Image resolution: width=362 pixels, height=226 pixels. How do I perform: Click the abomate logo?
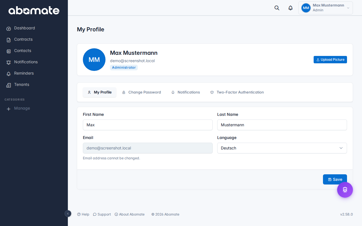[x=34, y=11]
